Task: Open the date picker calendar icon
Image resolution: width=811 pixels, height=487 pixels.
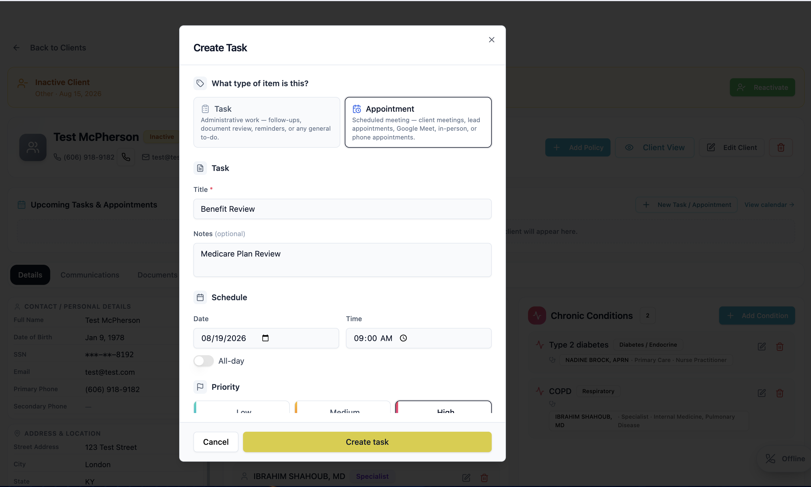Action: pyautogui.click(x=265, y=338)
